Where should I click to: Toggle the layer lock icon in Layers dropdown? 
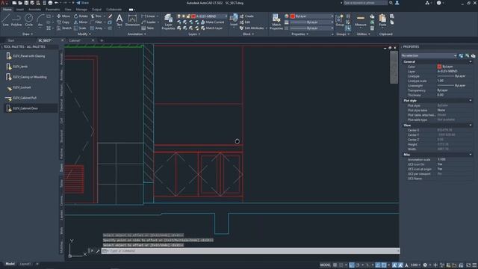188,16
